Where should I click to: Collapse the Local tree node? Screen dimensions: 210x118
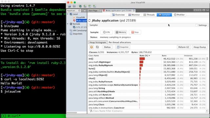[x=68, y=14]
